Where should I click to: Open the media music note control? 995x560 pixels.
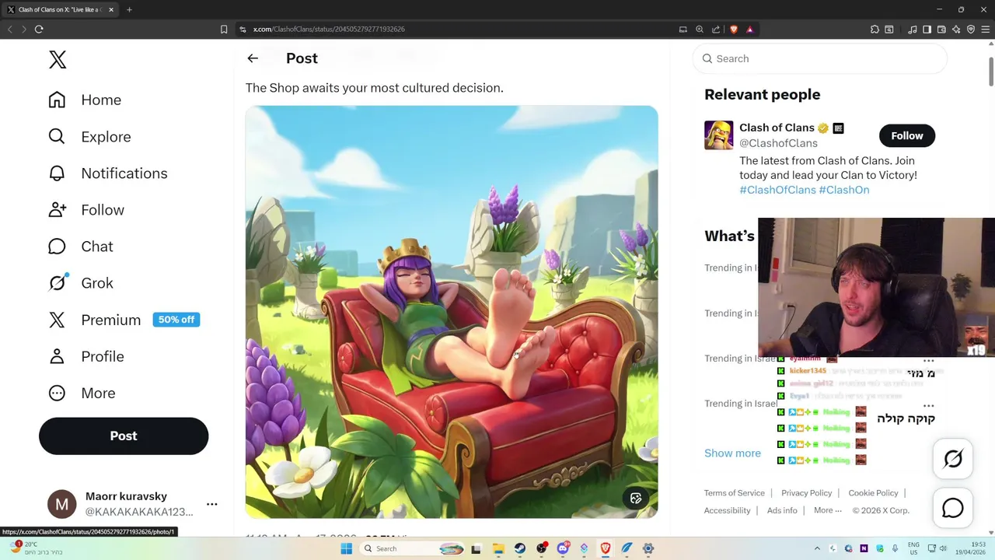pos(913,29)
